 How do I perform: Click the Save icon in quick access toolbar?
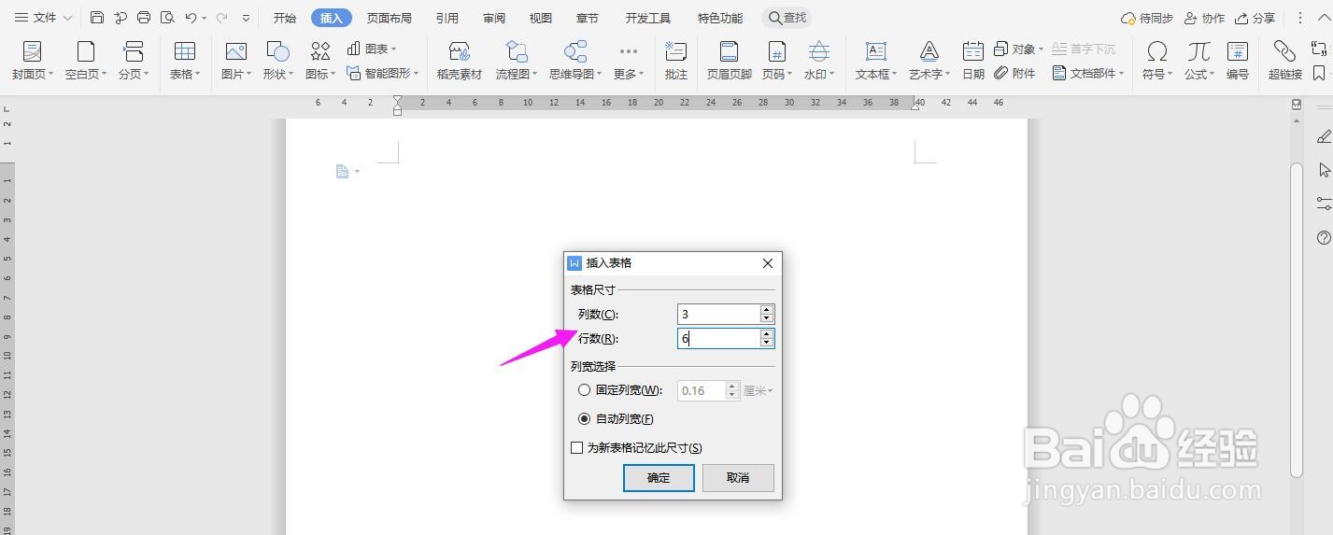pyautogui.click(x=97, y=18)
